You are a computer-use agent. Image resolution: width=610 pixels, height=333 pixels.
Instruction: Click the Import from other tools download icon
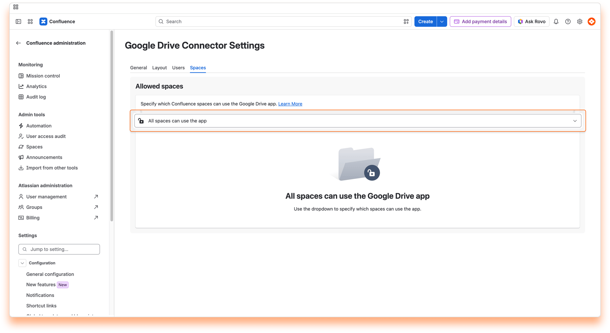[21, 168]
